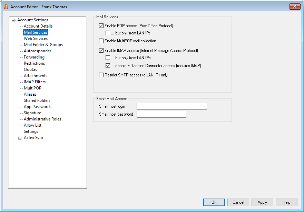
Task: Open Administrative Roles page
Action: [42, 119]
